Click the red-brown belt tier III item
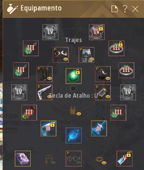The image size is (144, 170). click(29, 112)
